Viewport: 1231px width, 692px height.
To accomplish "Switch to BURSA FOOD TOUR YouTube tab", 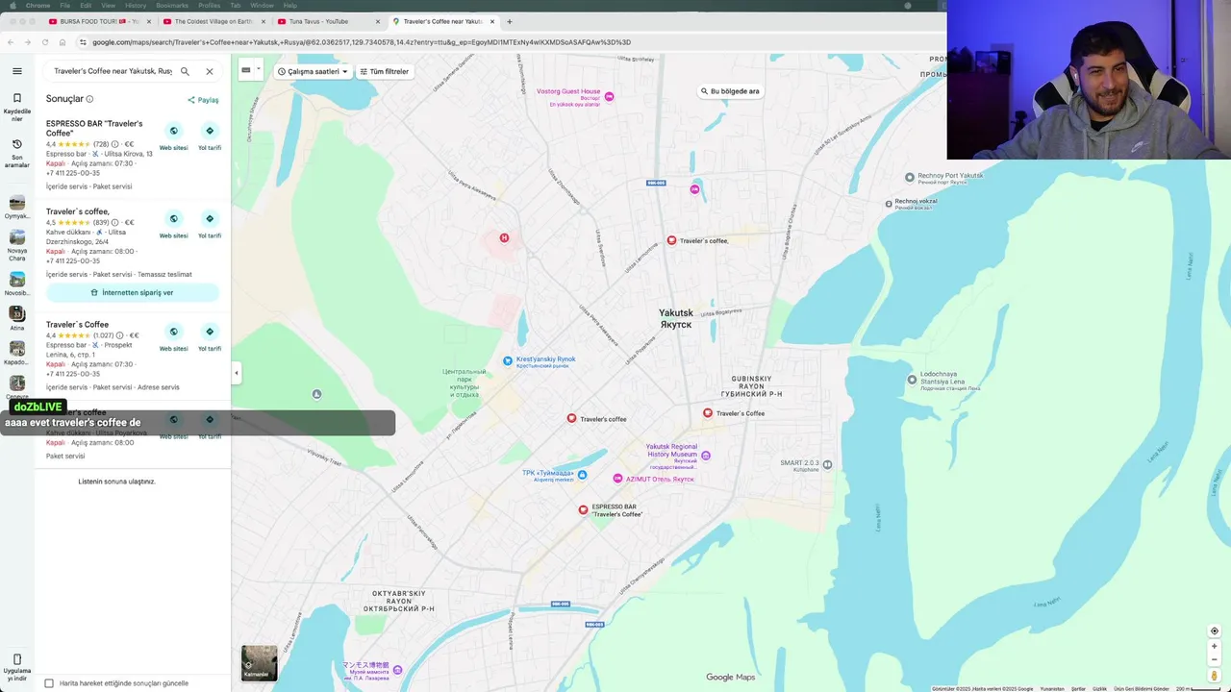I will click(99, 21).
